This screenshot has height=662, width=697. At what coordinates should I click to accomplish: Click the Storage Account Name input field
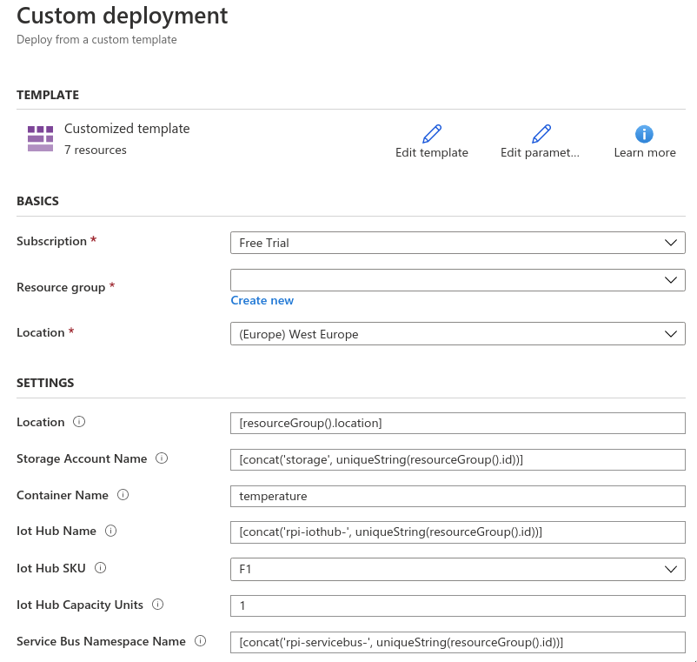(x=457, y=459)
